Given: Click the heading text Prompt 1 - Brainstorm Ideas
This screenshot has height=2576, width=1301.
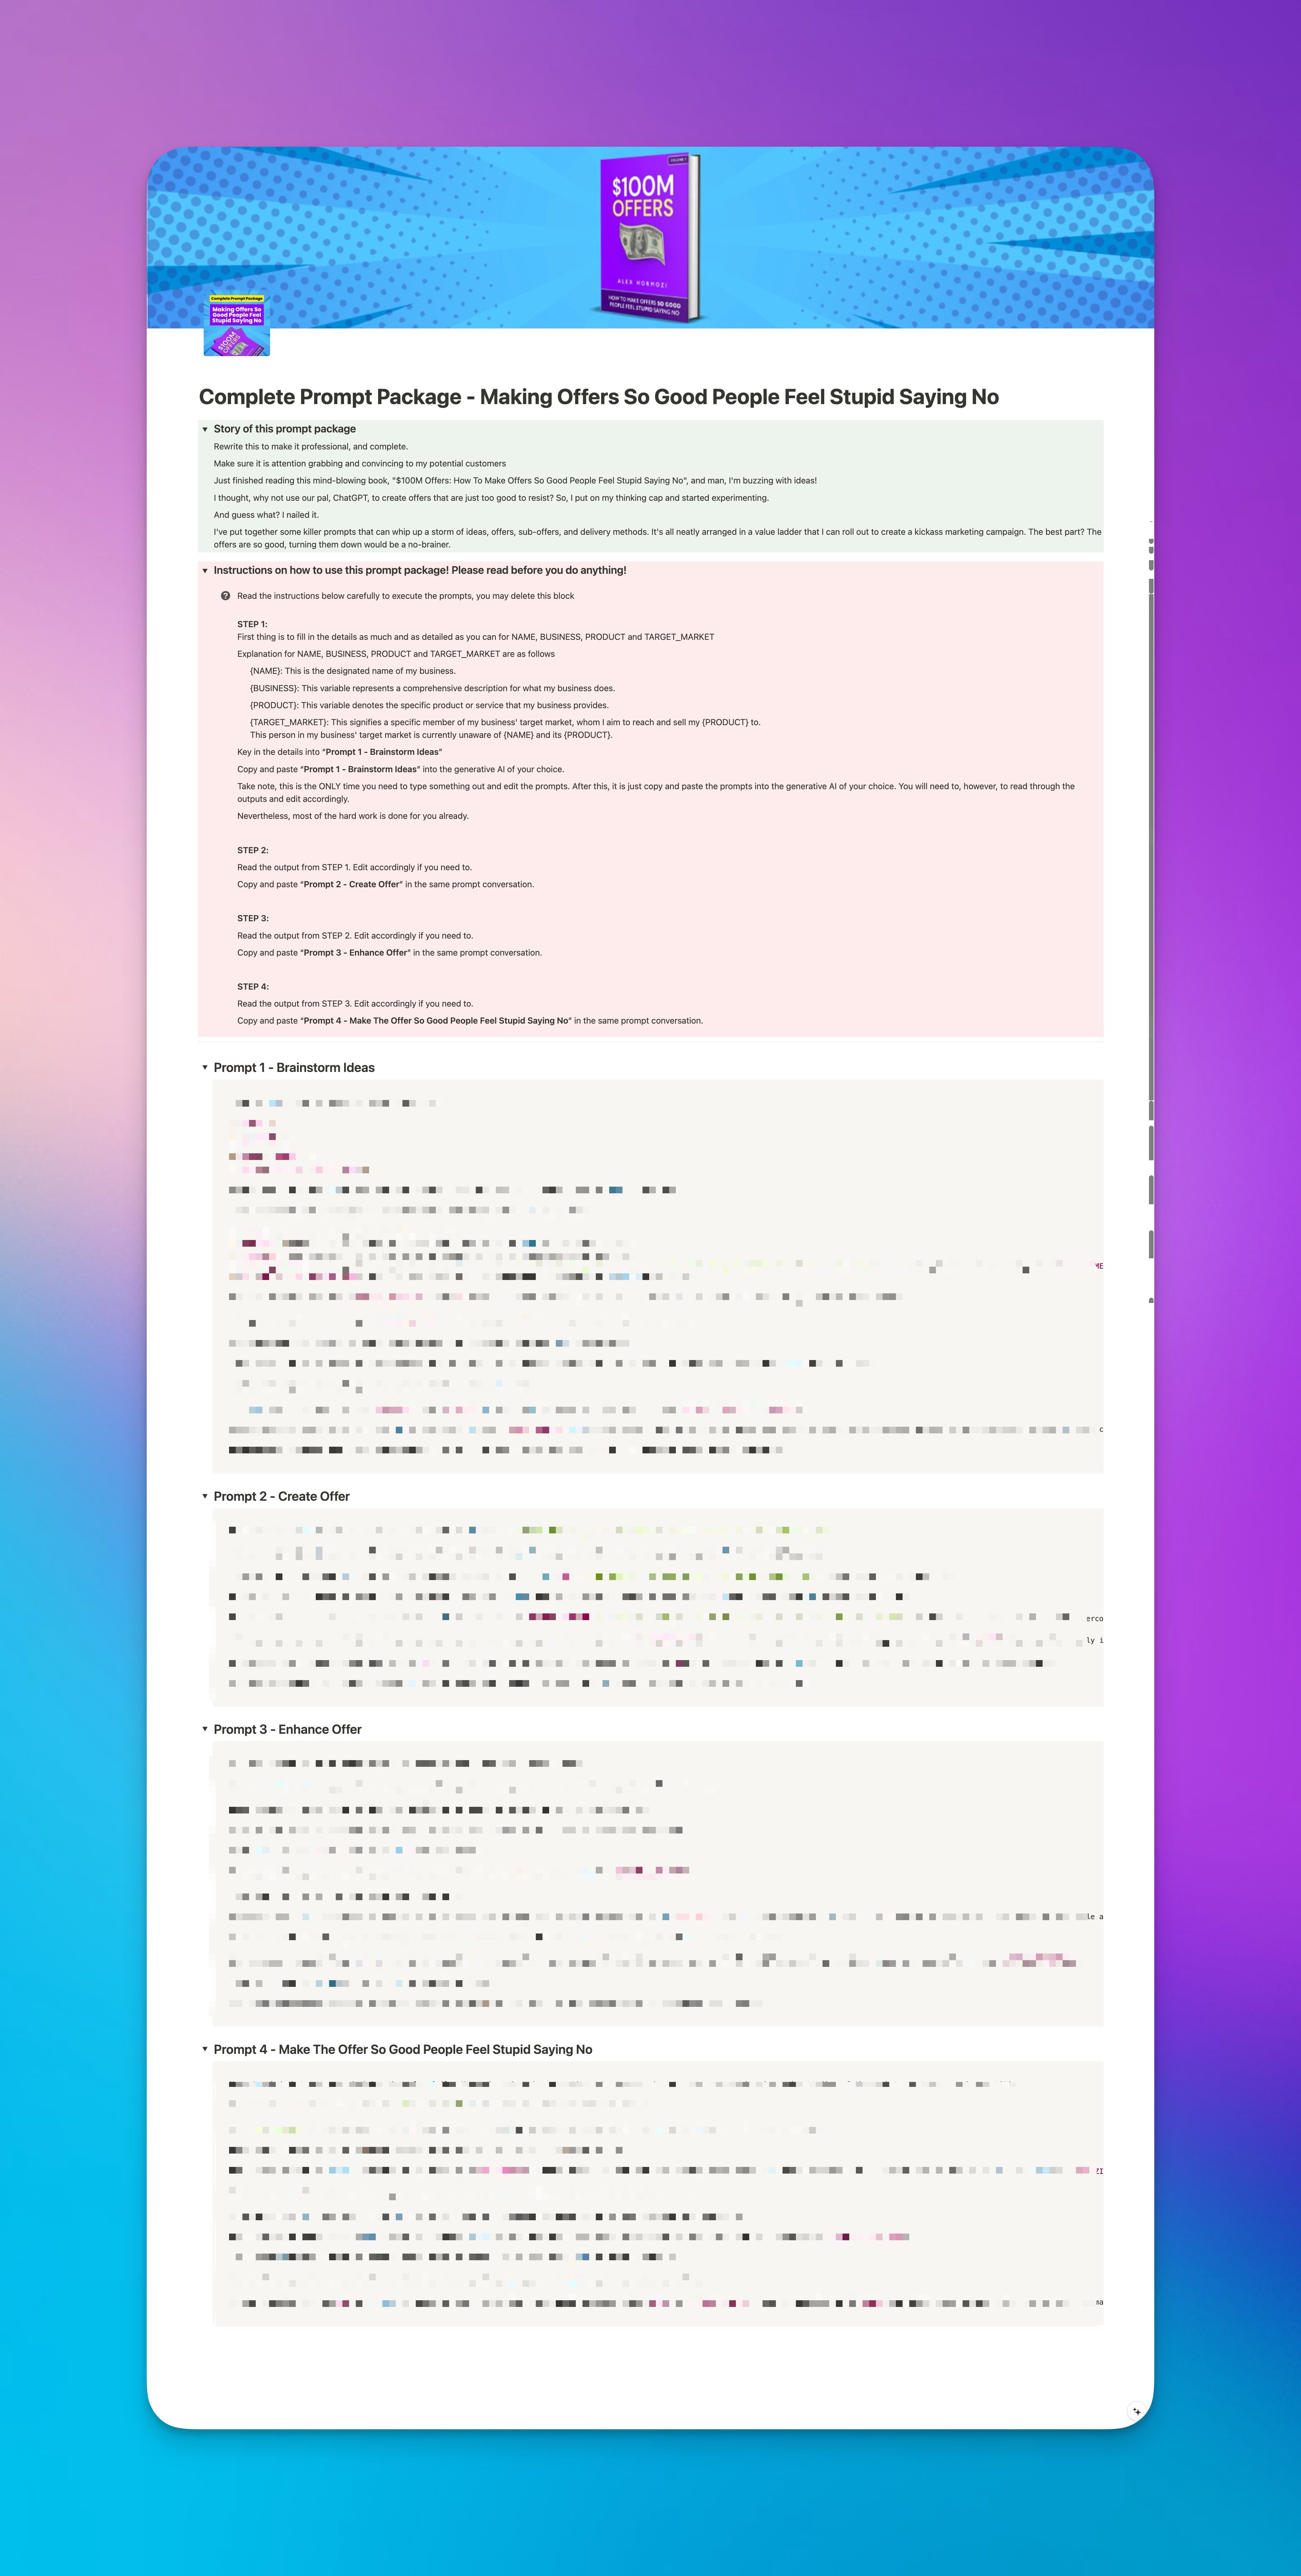Looking at the screenshot, I should (294, 1068).
